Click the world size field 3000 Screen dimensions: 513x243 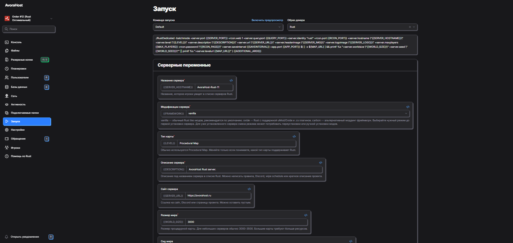pyautogui.click(x=246, y=222)
